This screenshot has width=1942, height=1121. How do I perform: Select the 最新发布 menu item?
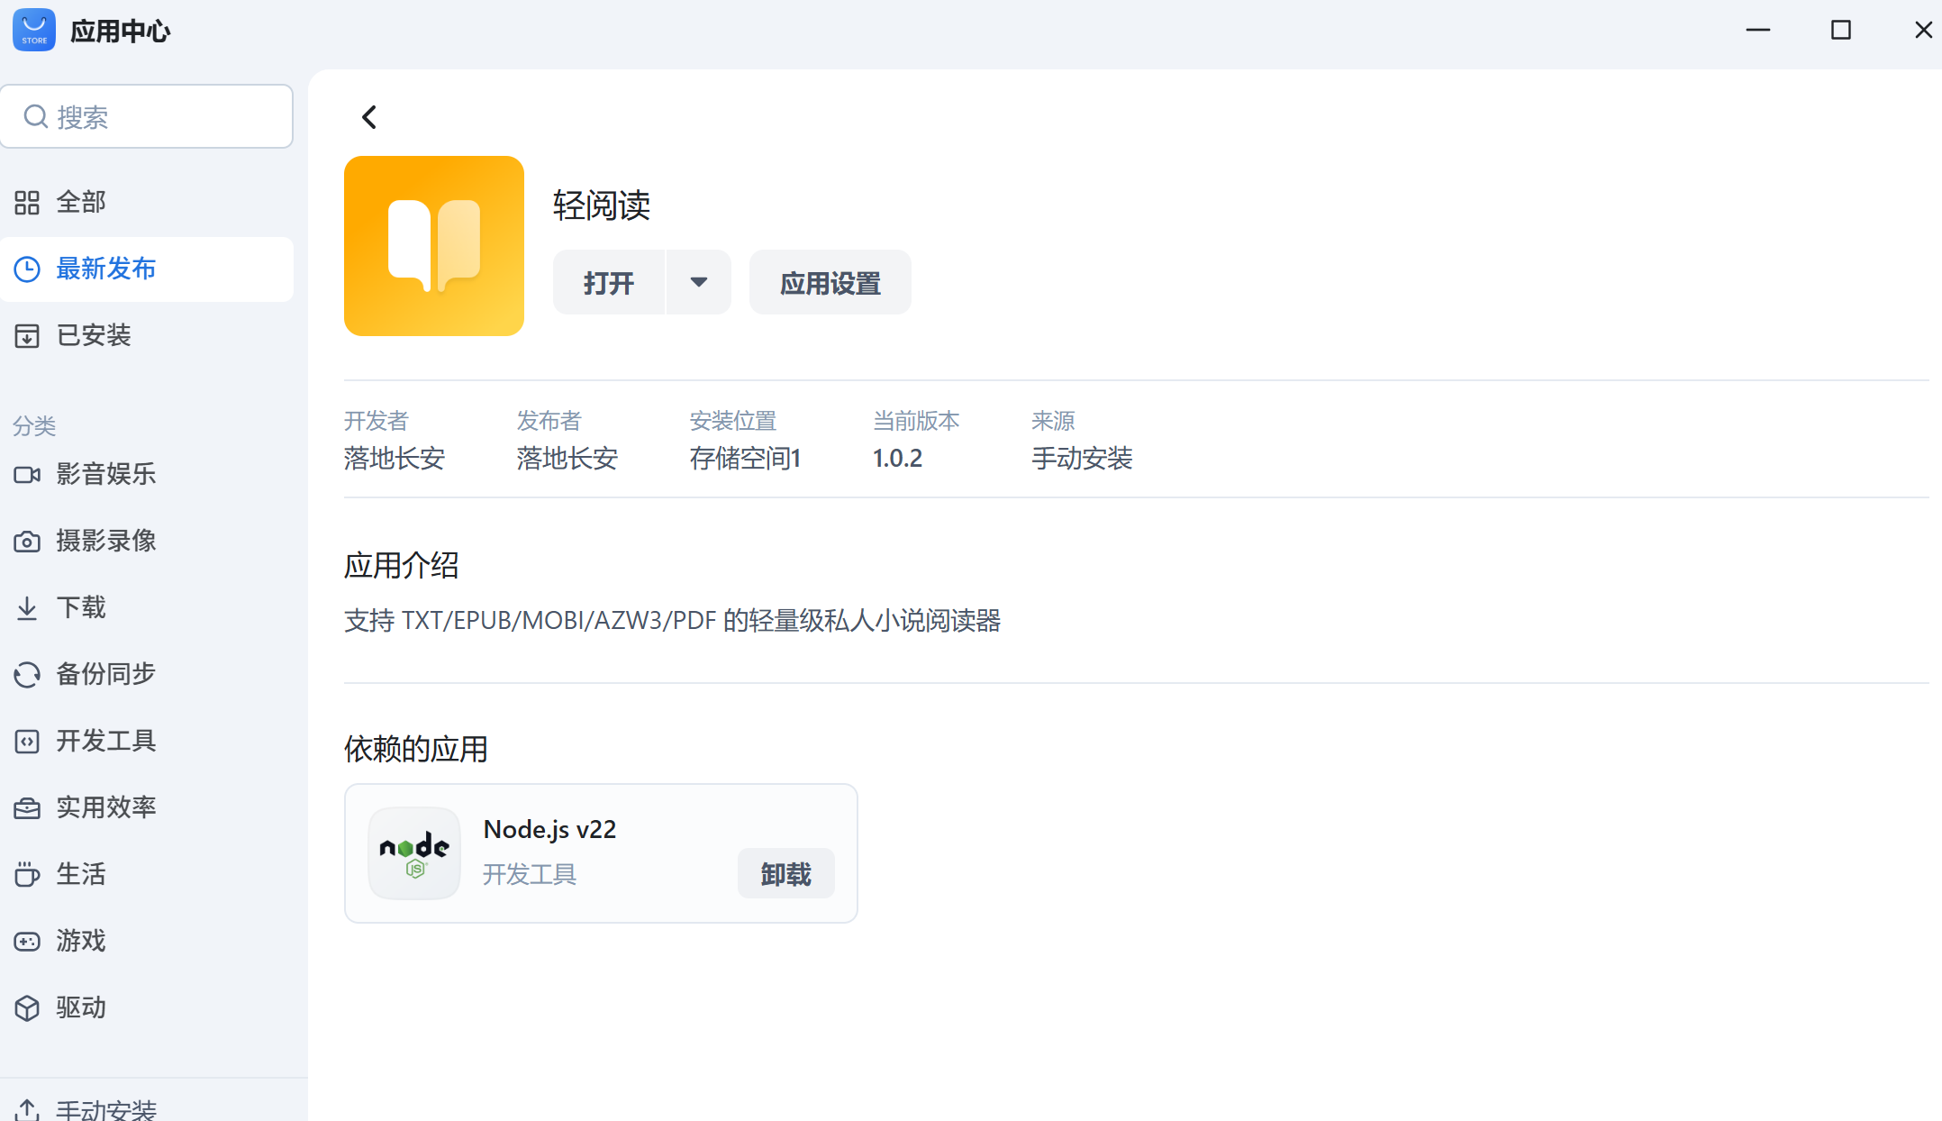click(x=105, y=269)
